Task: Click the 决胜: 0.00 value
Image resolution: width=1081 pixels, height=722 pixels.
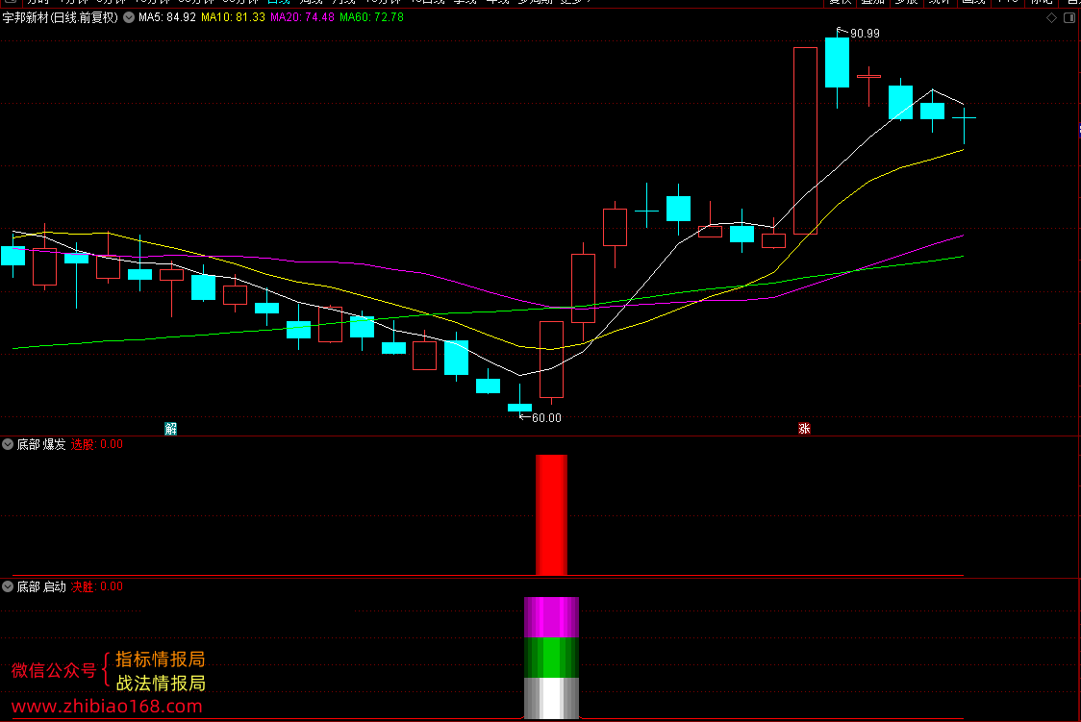Action: coord(97,587)
